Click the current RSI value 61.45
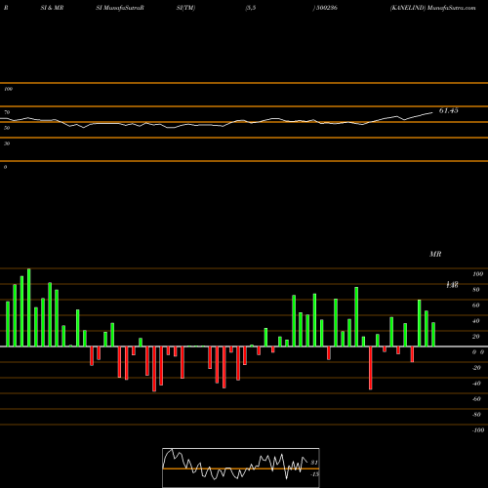The image size is (488, 488). [x=449, y=110]
